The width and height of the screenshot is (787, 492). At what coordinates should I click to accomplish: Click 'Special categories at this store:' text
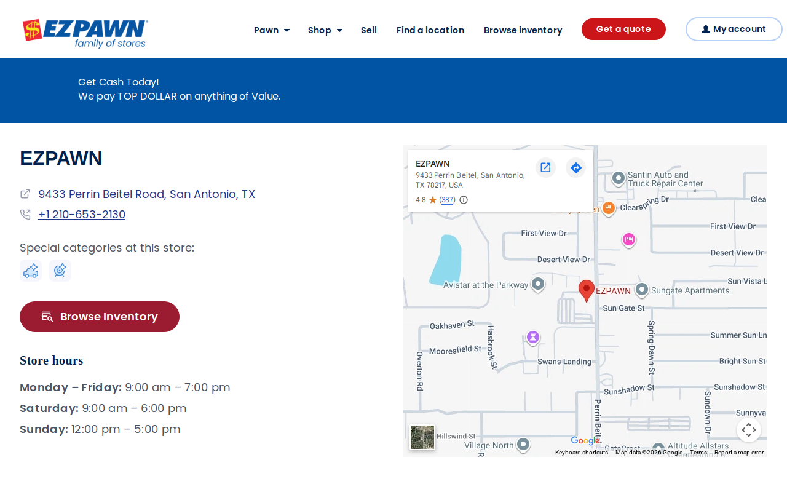tap(107, 248)
